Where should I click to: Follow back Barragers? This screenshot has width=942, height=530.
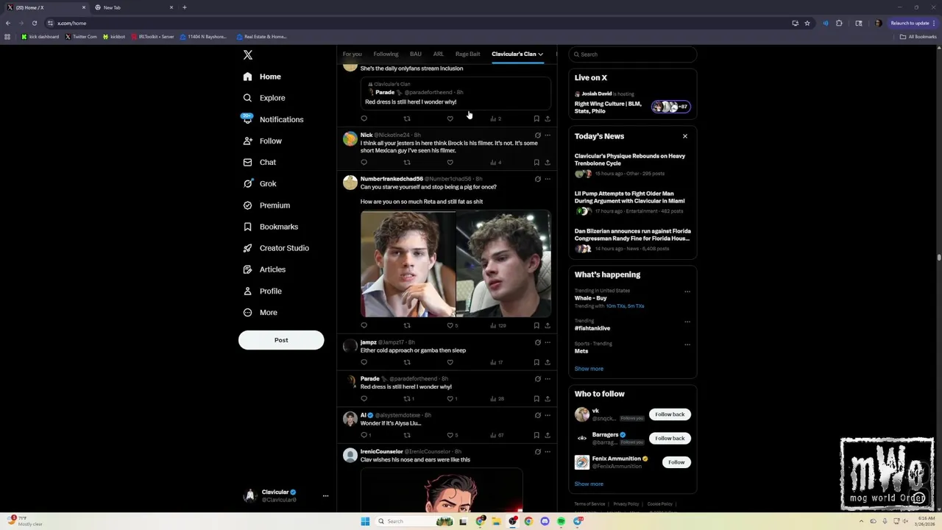coord(670,439)
